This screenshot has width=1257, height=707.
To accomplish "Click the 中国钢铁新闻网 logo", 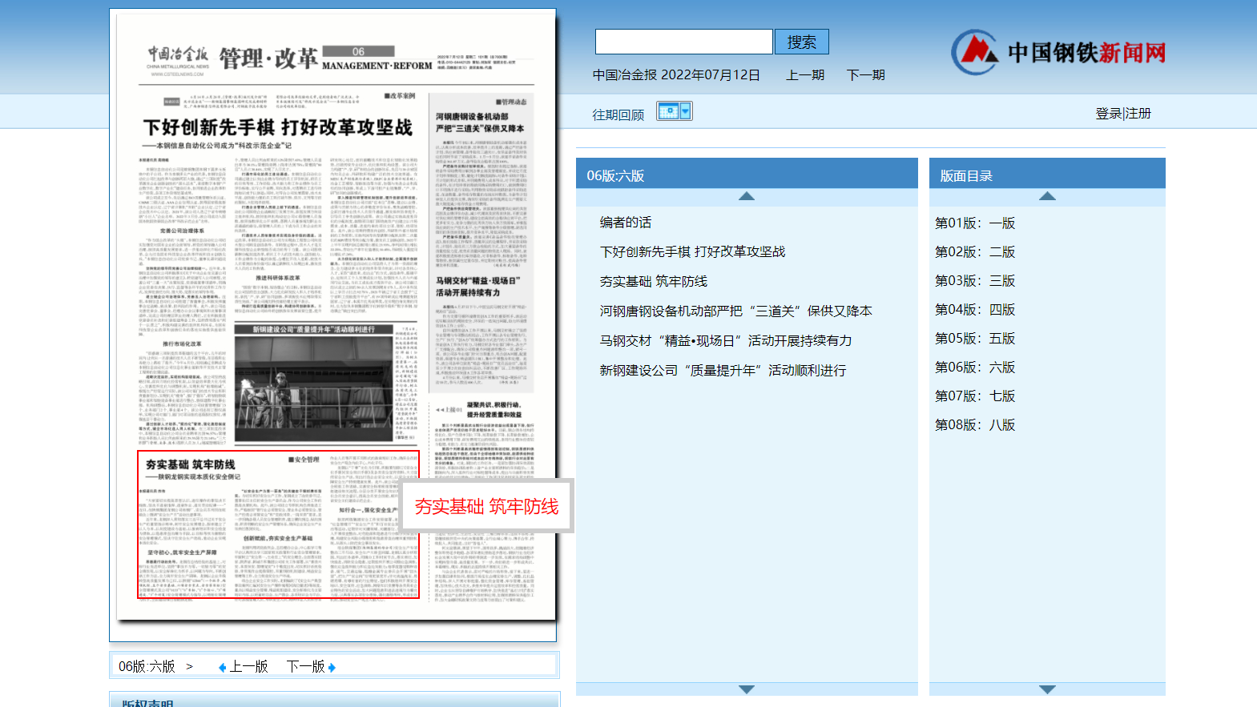I will tap(1058, 52).
